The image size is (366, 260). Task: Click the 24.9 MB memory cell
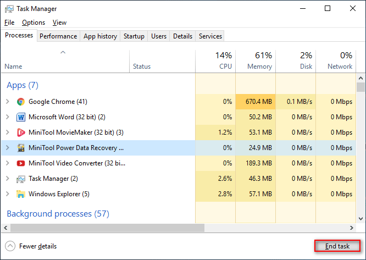[256, 148]
